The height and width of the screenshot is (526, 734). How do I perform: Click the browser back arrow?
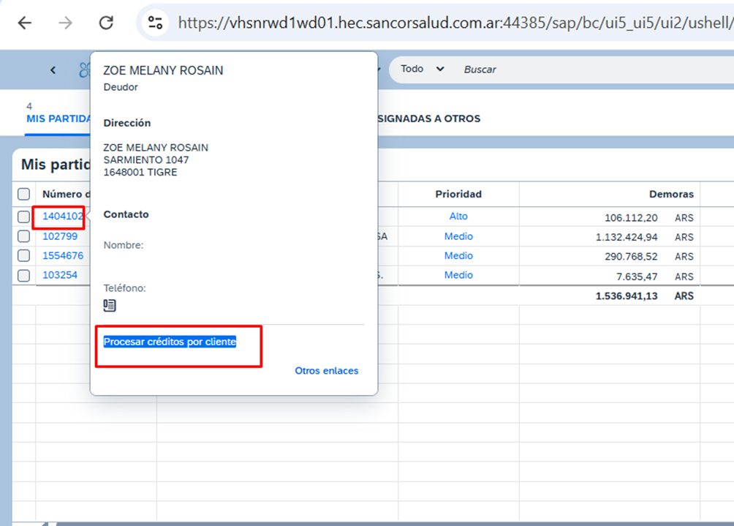pyautogui.click(x=25, y=23)
